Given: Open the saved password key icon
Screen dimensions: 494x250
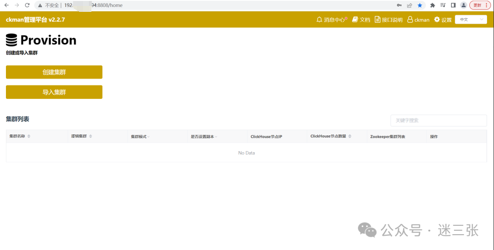Looking at the screenshot, I should coord(399,5).
